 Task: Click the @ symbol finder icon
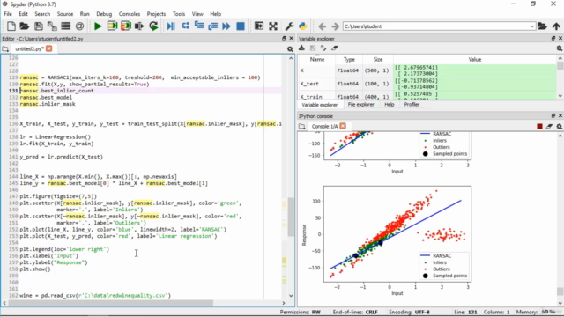80,26
